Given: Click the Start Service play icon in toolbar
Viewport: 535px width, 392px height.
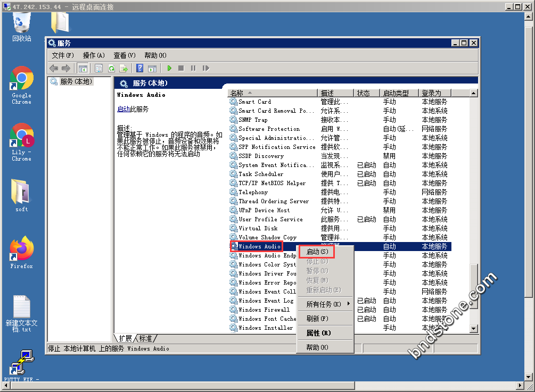Looking at the screenshot, I should pyautogui.click(x=169, y=68).
